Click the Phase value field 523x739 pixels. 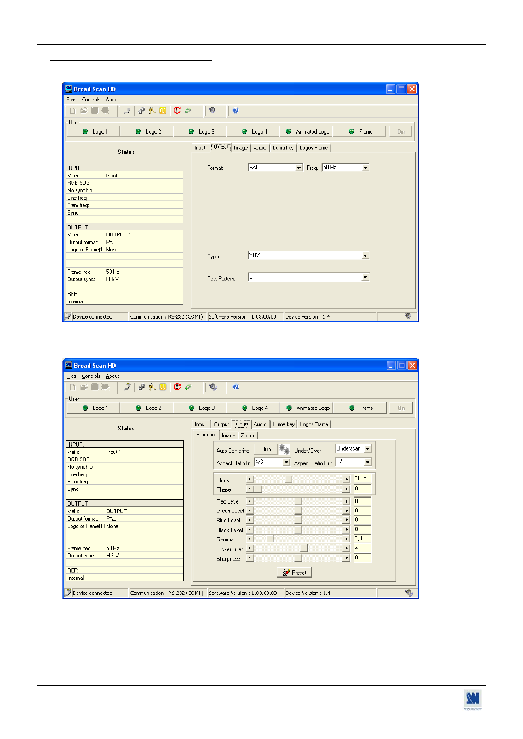(363, 489)
